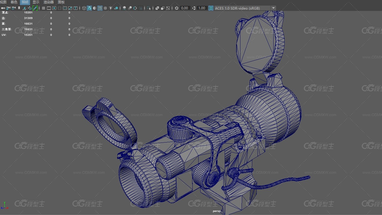The height and width of the screenshot is (215, 382).
Task: Click the Textured checker-sphere icon
Action: (x=105, y=8)
